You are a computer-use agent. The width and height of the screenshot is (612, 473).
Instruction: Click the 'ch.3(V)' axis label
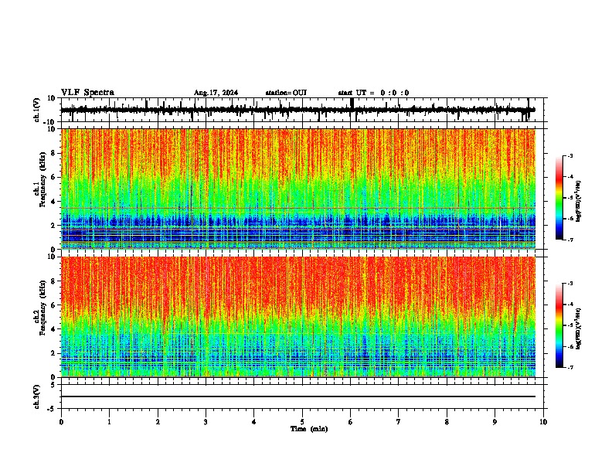point(37,396)
